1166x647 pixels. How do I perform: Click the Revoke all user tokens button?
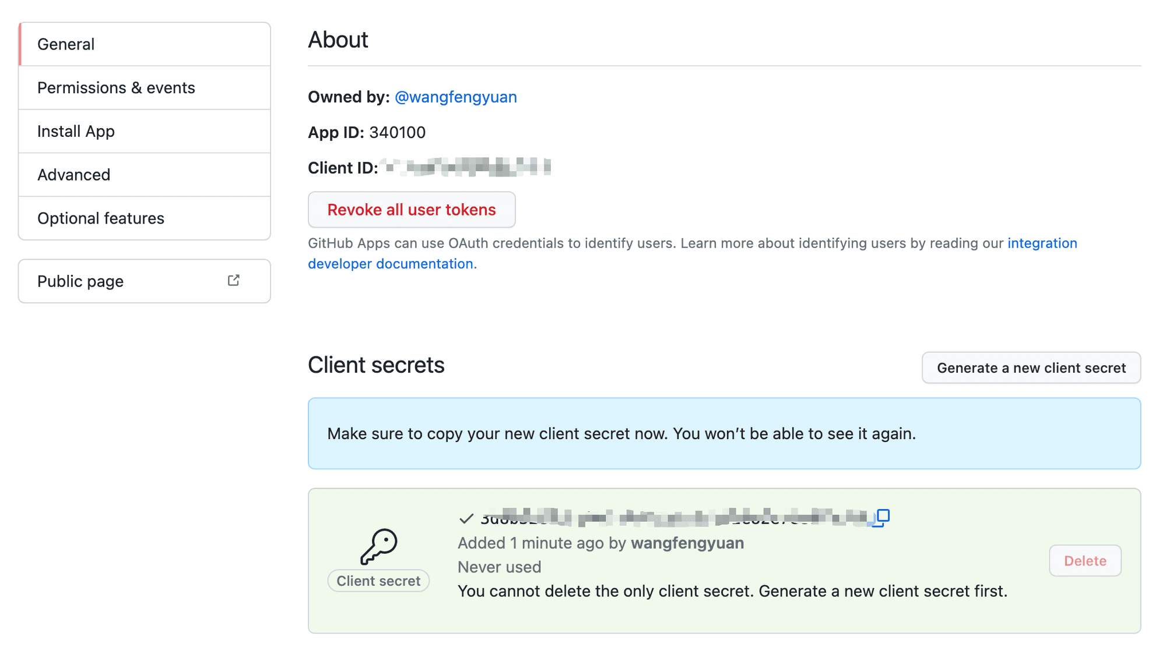[x=412, y=210]
